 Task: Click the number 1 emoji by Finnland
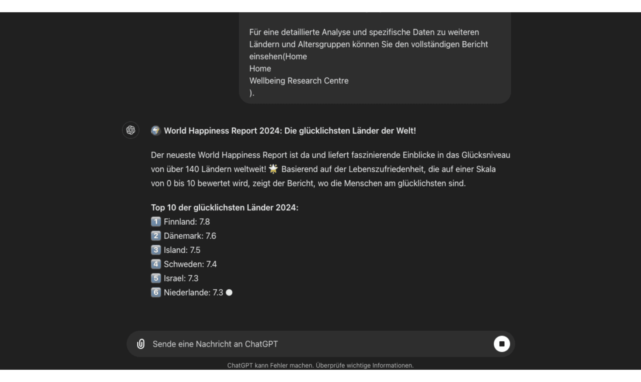156,222
